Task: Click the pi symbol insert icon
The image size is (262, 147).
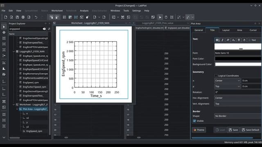Action: 239,40
